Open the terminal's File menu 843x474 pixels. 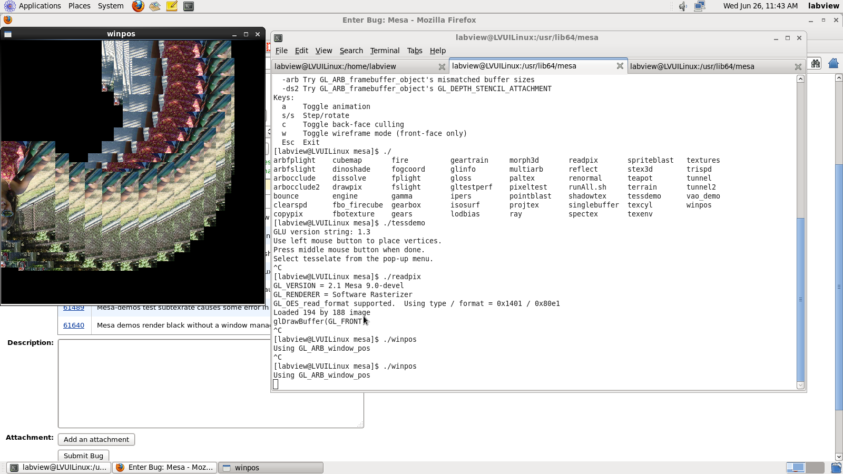click(x=281, y=51)
